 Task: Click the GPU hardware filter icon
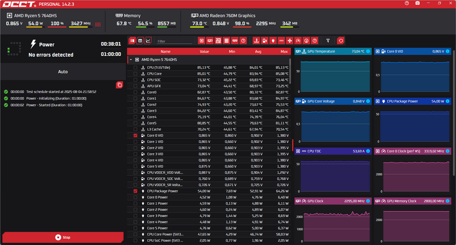pyautogui.click(x=210, y=41)
